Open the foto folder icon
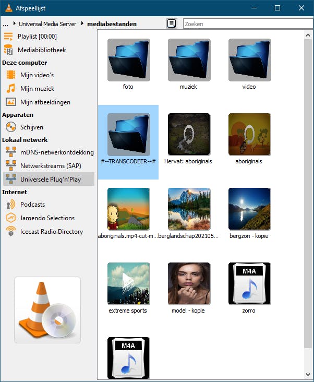This screenshot has width=314, height=382. pyautogui.click(x=128, y=60)
